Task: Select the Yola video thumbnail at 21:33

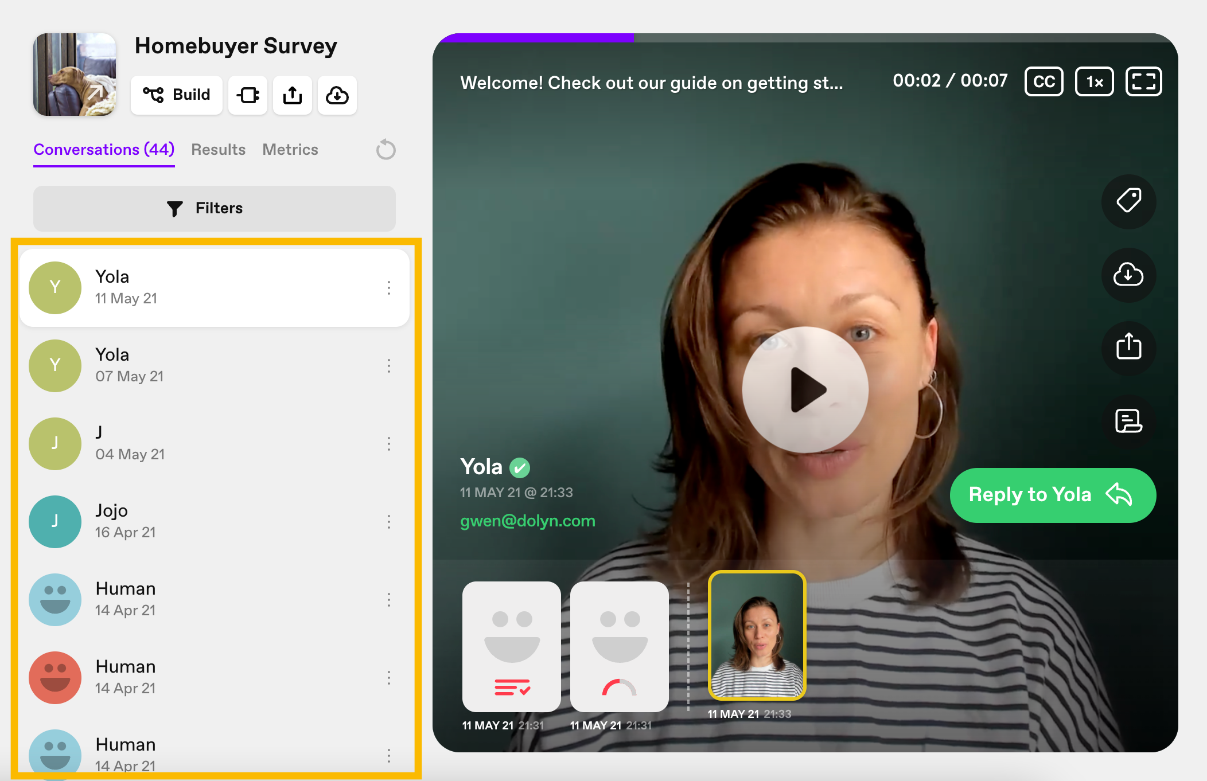Action: 757,635
